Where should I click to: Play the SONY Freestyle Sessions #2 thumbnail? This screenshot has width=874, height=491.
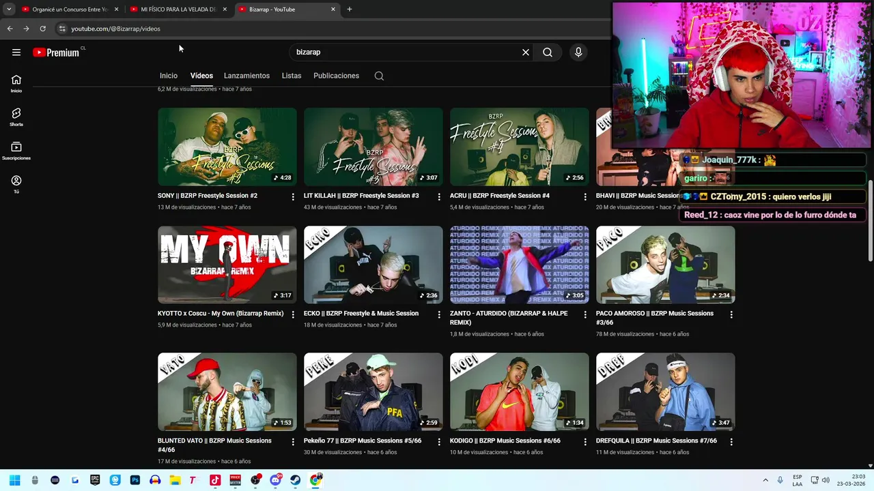point(227,147)
